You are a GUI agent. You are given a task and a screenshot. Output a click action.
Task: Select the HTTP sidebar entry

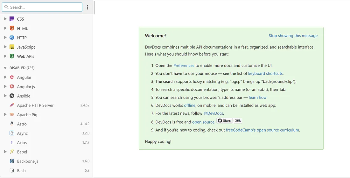[x=46, y=38]
